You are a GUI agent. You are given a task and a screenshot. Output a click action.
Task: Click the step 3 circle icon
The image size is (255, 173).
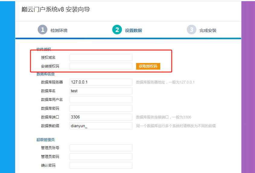click(x=192, y=30)
